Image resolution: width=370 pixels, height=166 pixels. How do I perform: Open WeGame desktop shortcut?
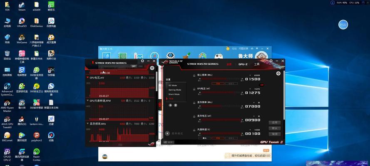[22, 39]
